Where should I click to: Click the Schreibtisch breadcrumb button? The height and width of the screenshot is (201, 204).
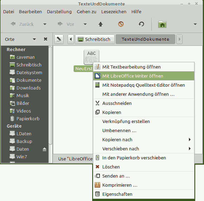[95, 39]
